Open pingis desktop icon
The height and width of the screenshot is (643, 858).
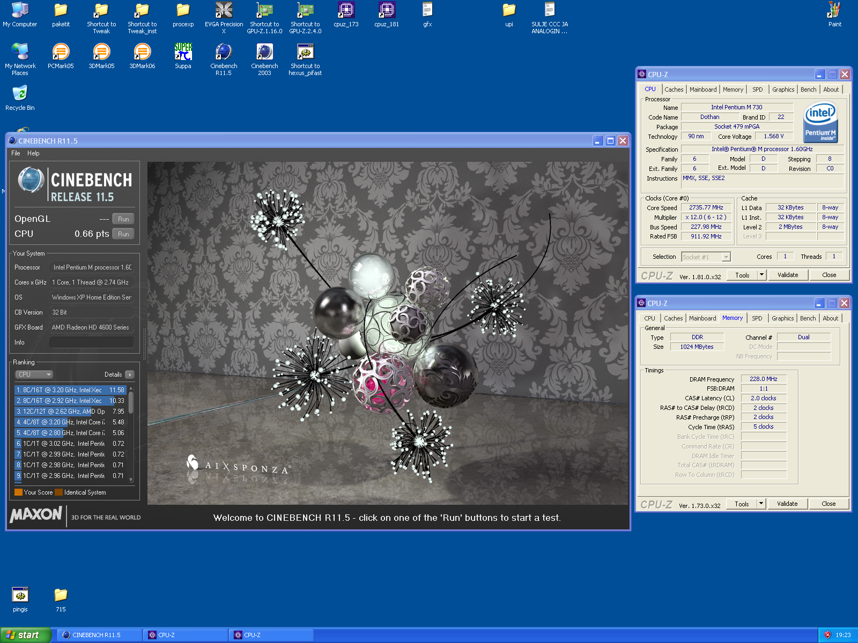20,599
